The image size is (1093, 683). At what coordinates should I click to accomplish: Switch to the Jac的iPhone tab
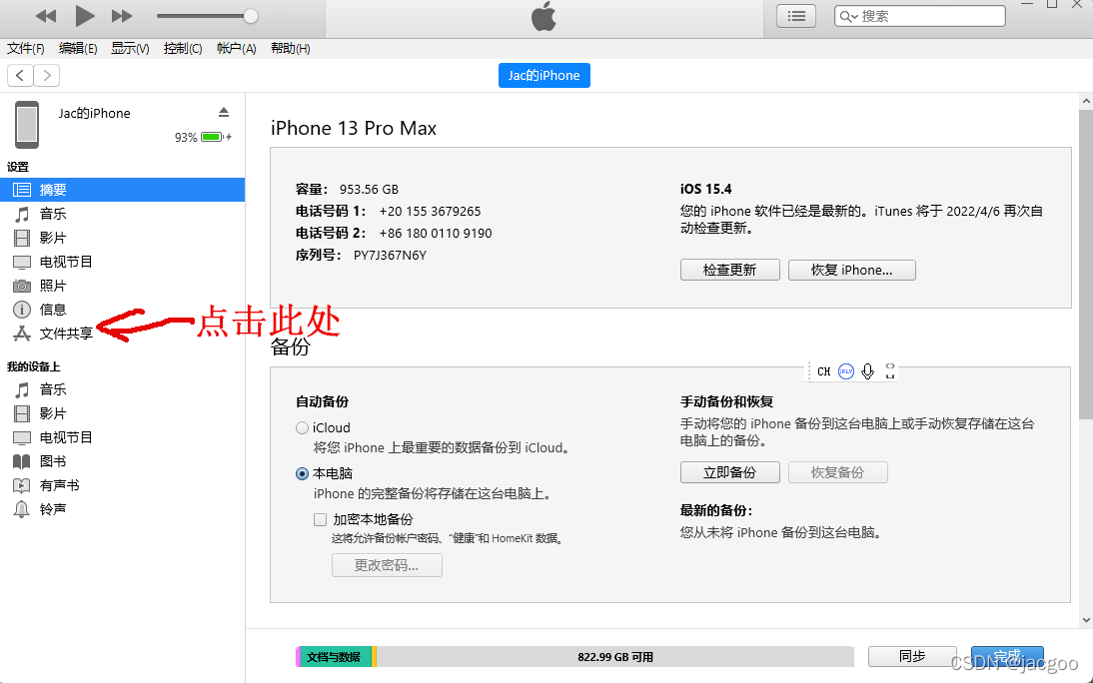pos(544,75)
